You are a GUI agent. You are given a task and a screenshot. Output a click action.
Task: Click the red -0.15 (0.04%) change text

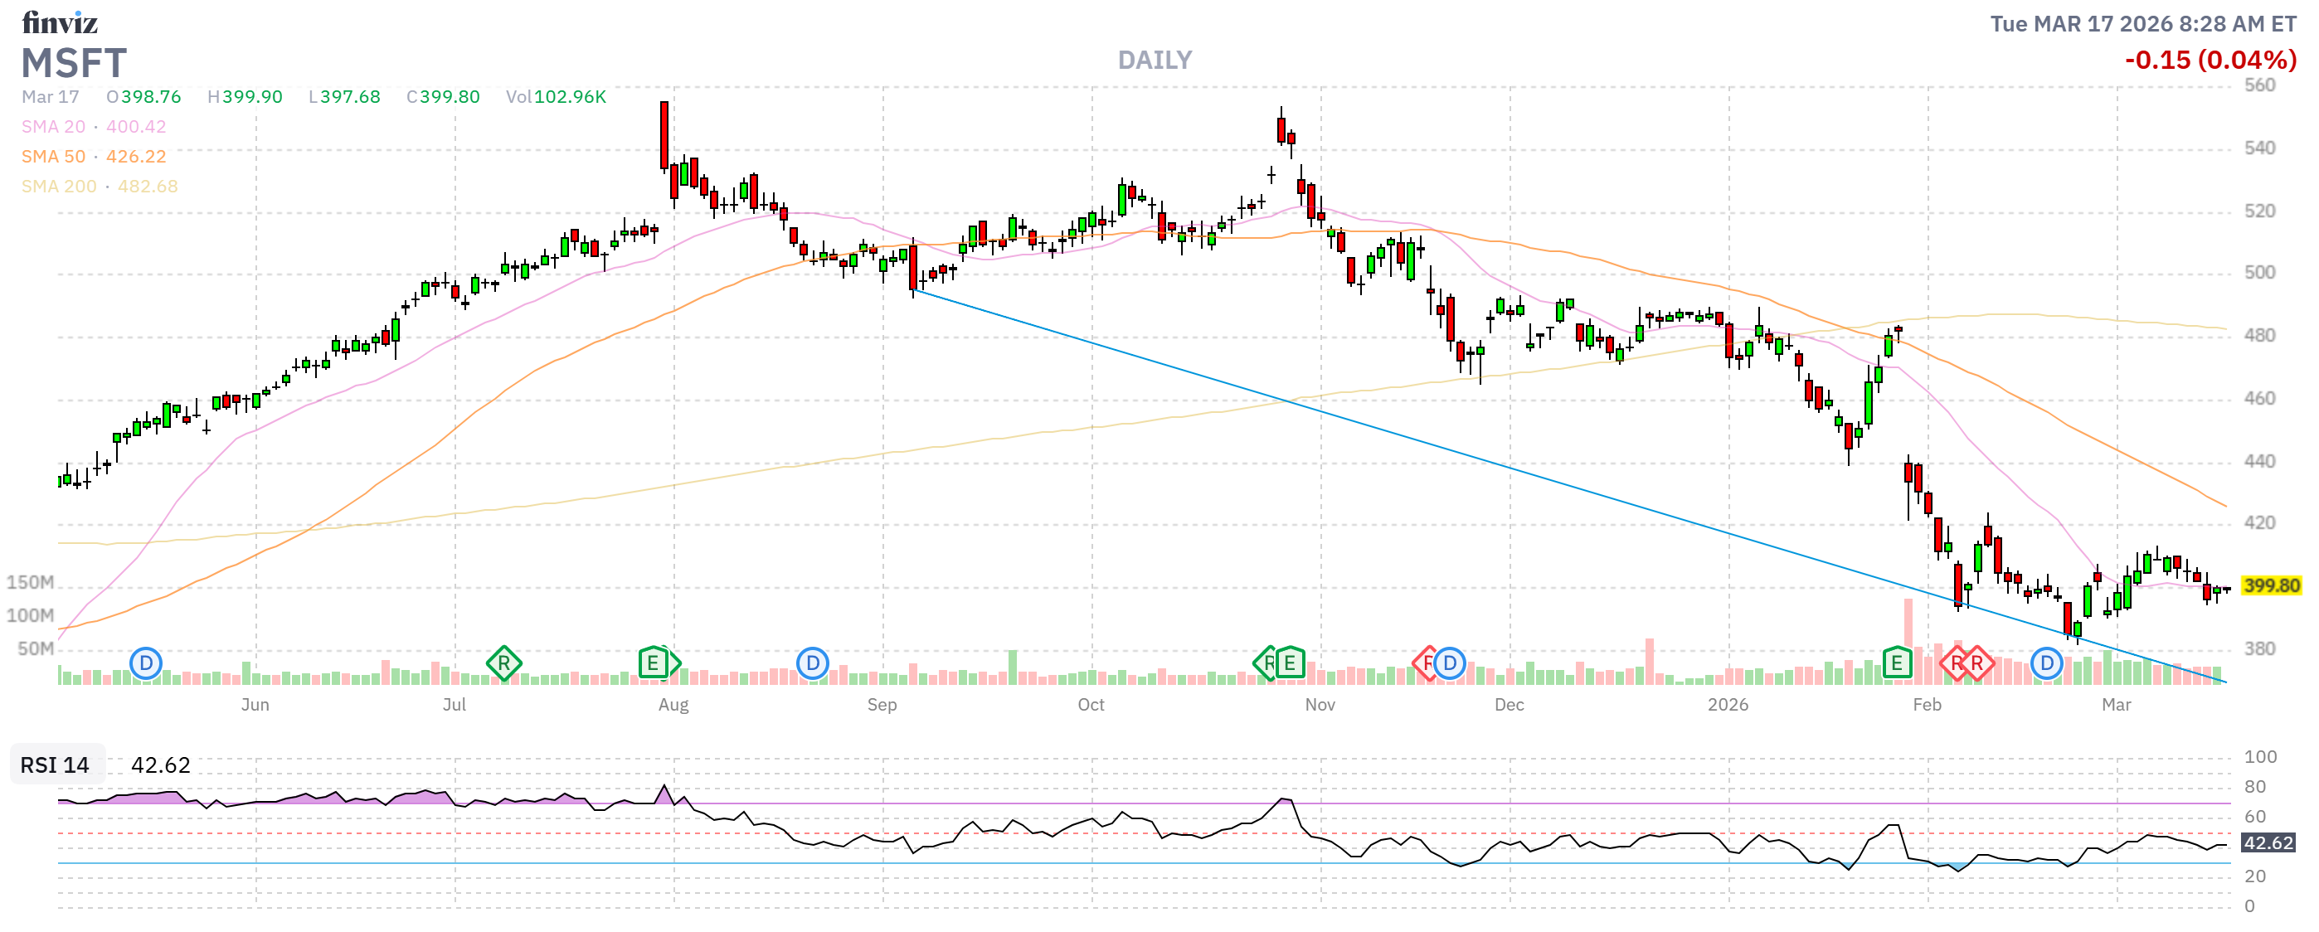coord(2210,61)
